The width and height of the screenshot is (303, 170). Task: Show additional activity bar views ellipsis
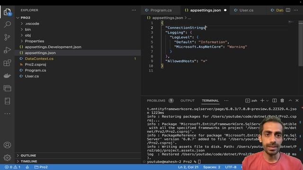(x=8, y=114)
